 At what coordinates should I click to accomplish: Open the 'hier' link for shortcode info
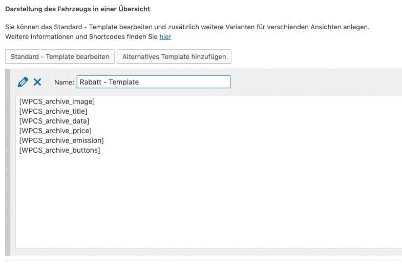click(x=165, y=37)
